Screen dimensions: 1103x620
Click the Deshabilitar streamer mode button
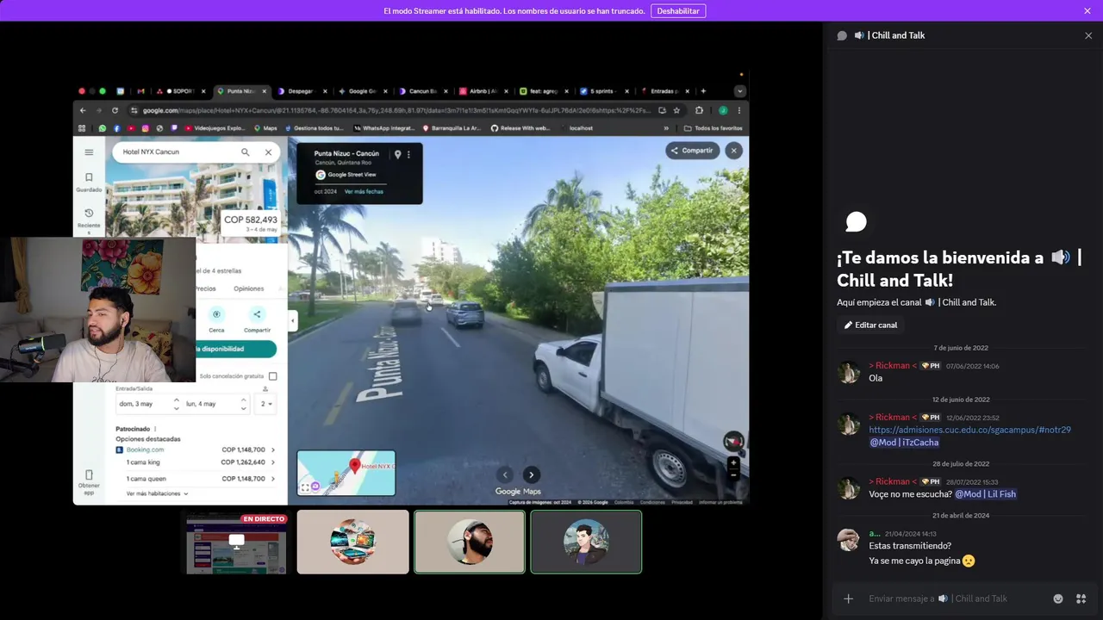(x=678, y=11)
